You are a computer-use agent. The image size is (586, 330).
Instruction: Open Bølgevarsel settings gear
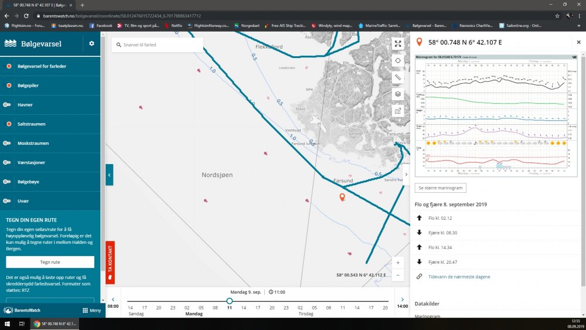(91, 43)
